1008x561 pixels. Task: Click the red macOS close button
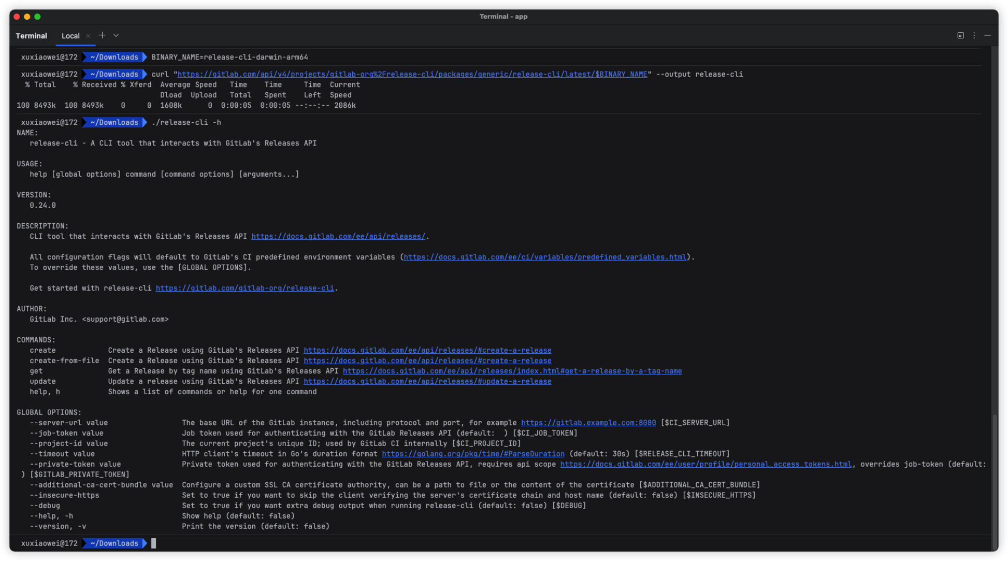[x=17, y=17]
